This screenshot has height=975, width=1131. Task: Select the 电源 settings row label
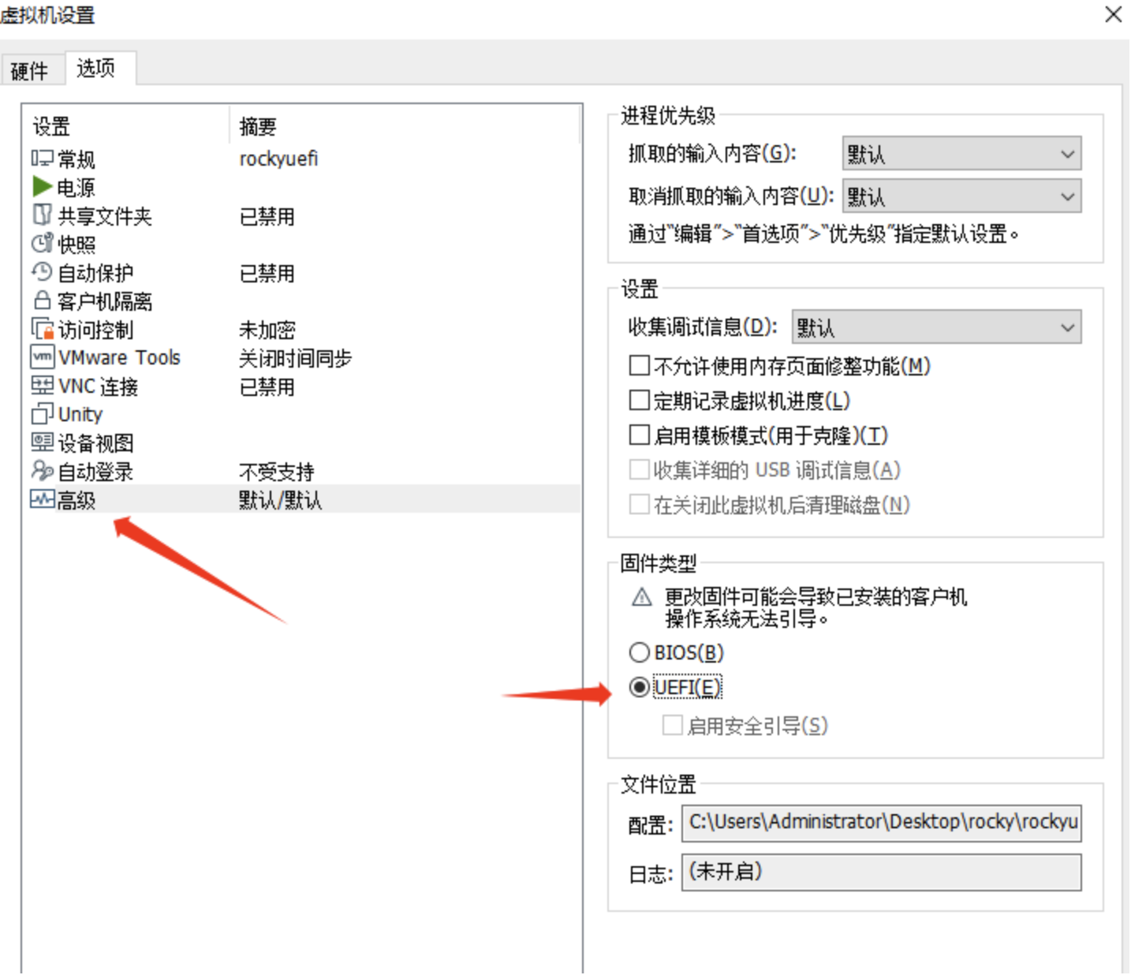point(77,188)
